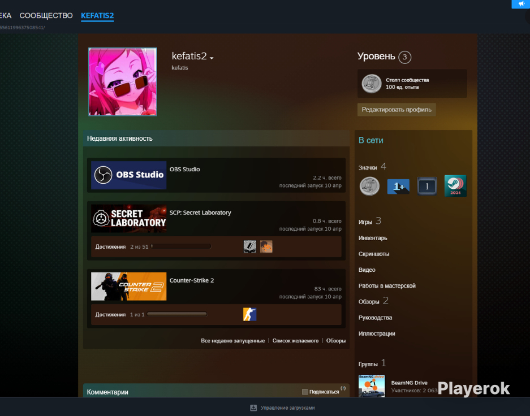This screenshot has height=416, width=530.
Task: Open Список желаемого link
Action: point(295,341)
